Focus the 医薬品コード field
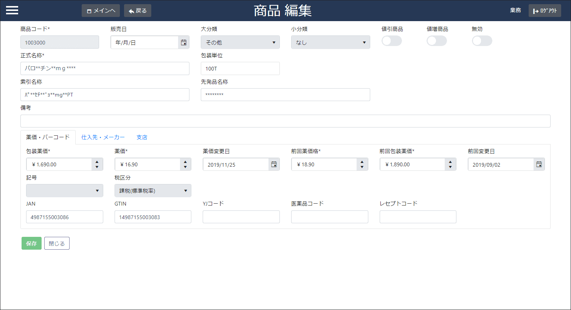This screenshot has width=571, height=310. [x=330, y=217]
